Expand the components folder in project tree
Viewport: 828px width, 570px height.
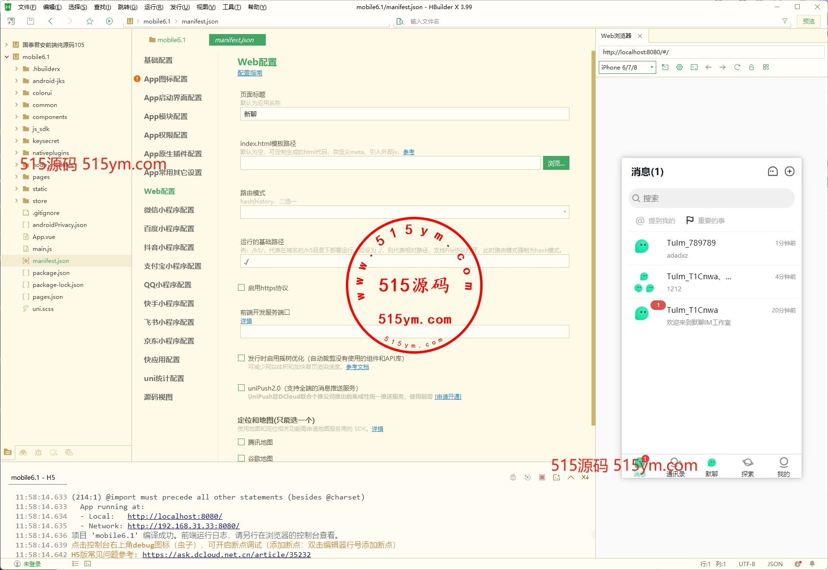pos(17,117)
